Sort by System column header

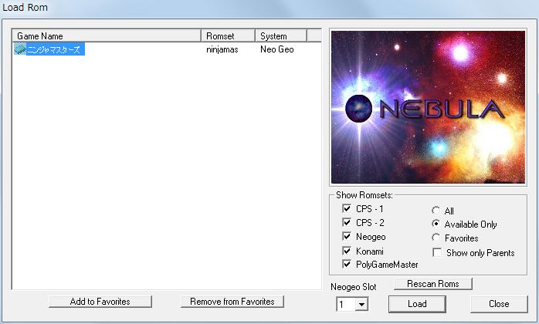click(281, 35)
